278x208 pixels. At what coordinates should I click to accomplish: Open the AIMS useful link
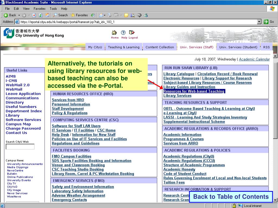(x=11, y=76)
